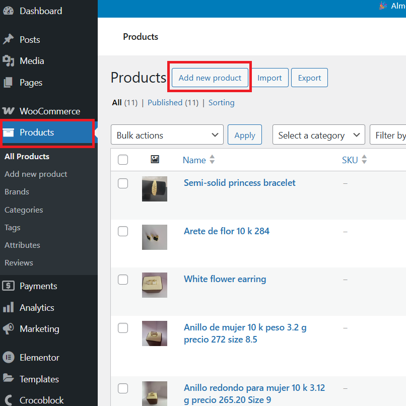Click the Dashboard gauge icon
Viewport: 406px width, 406px height.
[x=8, y=11]
